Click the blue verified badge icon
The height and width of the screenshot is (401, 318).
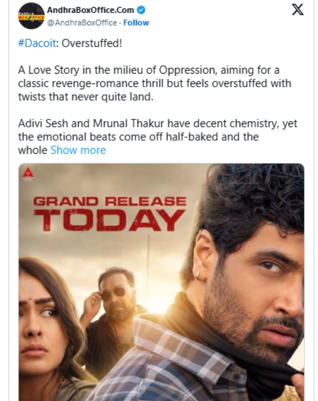(x=140, y=9)
